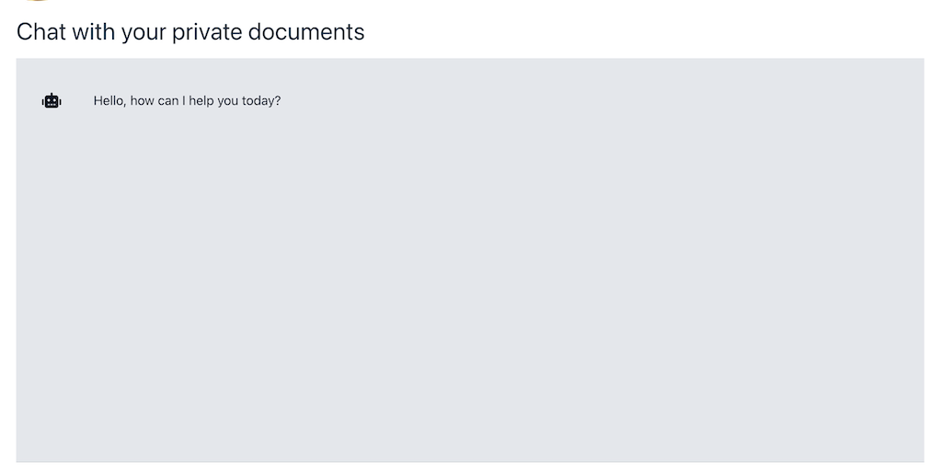The height and width of the screenshot is (471, 942).
Task: Click the word "you" in the bot greeting
Action: [x=227, y=101]
